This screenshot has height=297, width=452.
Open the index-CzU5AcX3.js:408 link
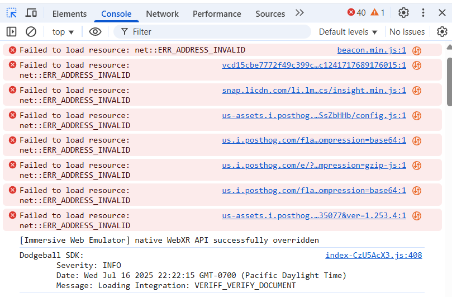point(374,255)
